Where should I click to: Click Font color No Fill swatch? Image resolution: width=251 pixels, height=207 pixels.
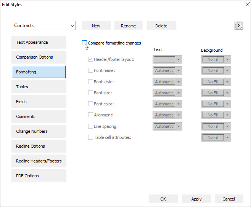coord(213,104)
